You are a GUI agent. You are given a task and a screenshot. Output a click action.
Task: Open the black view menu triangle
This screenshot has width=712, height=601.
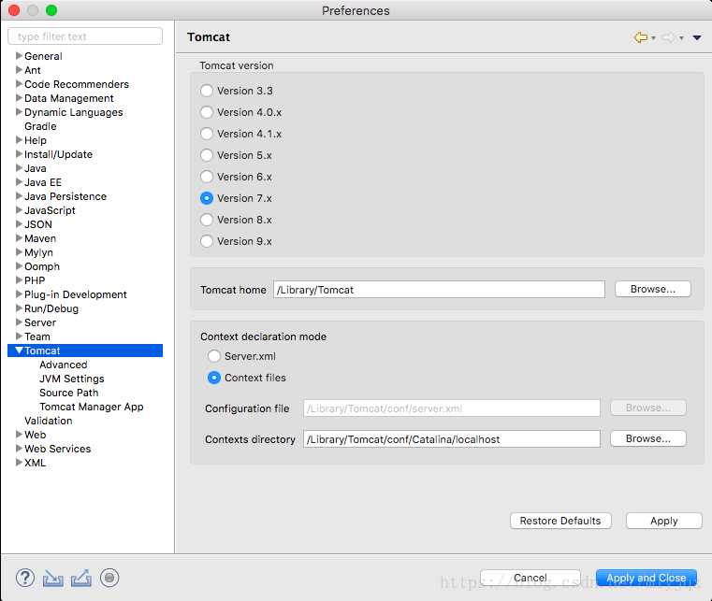[x=697, y=37]
